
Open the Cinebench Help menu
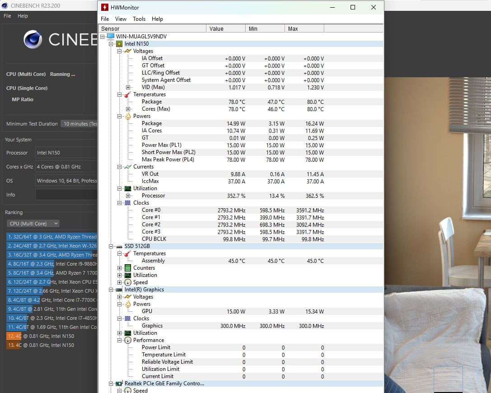pyautogui.click(x=23, y=16)
